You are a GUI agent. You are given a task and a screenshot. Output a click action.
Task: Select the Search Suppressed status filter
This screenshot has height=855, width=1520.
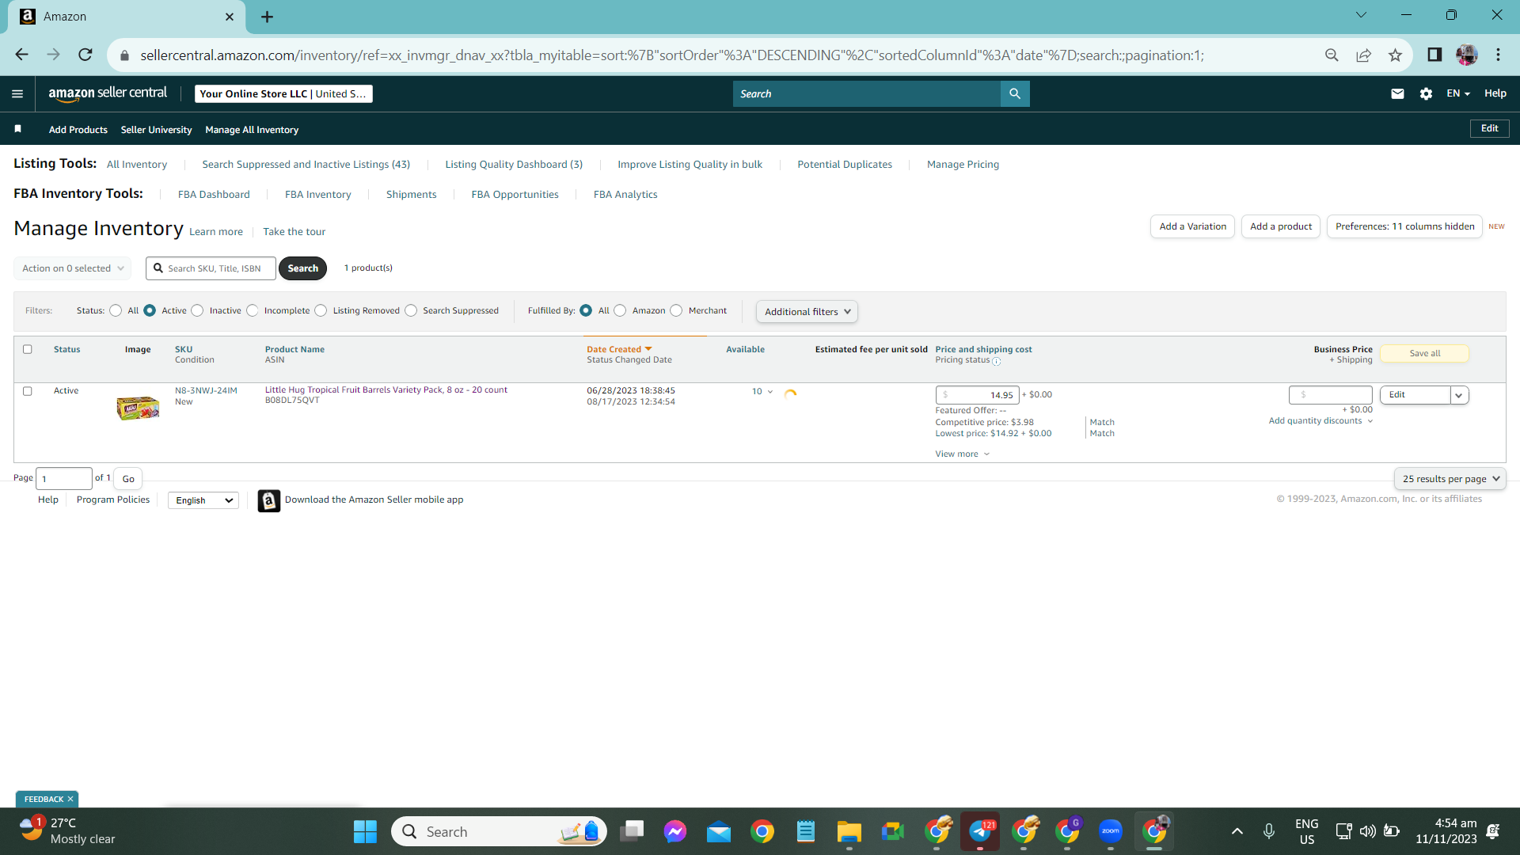click(411, 310)
